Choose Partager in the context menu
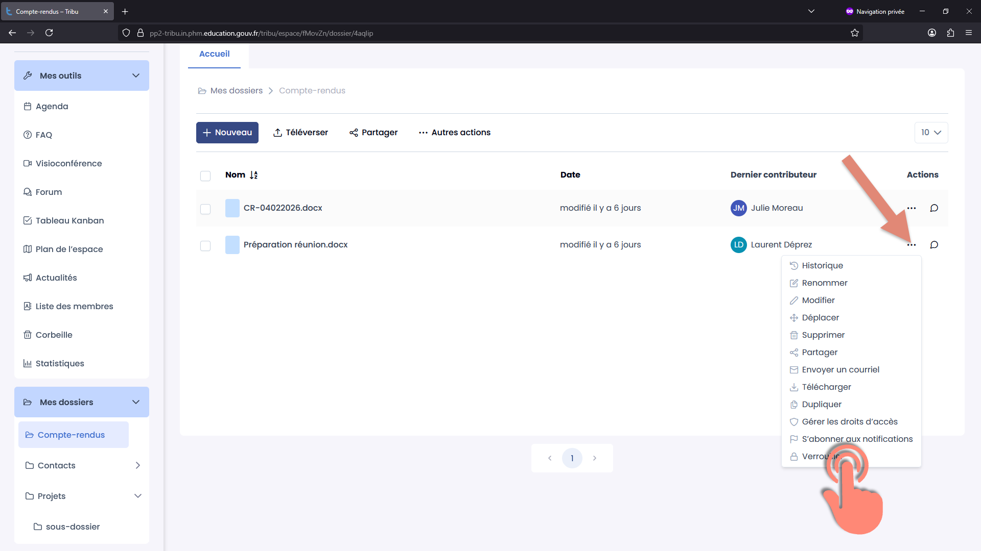981x551 pixels. click(x=851, y=353)
